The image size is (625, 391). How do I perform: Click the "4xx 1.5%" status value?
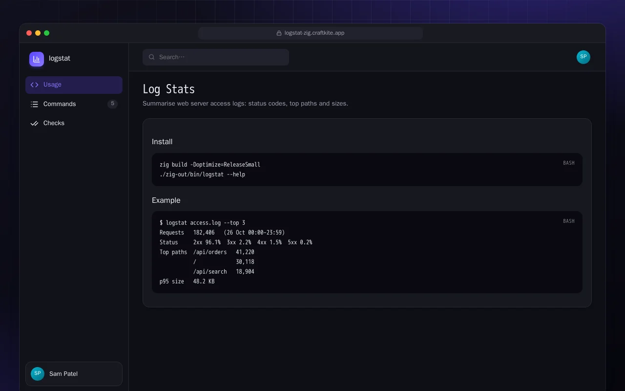coord(270,242)
